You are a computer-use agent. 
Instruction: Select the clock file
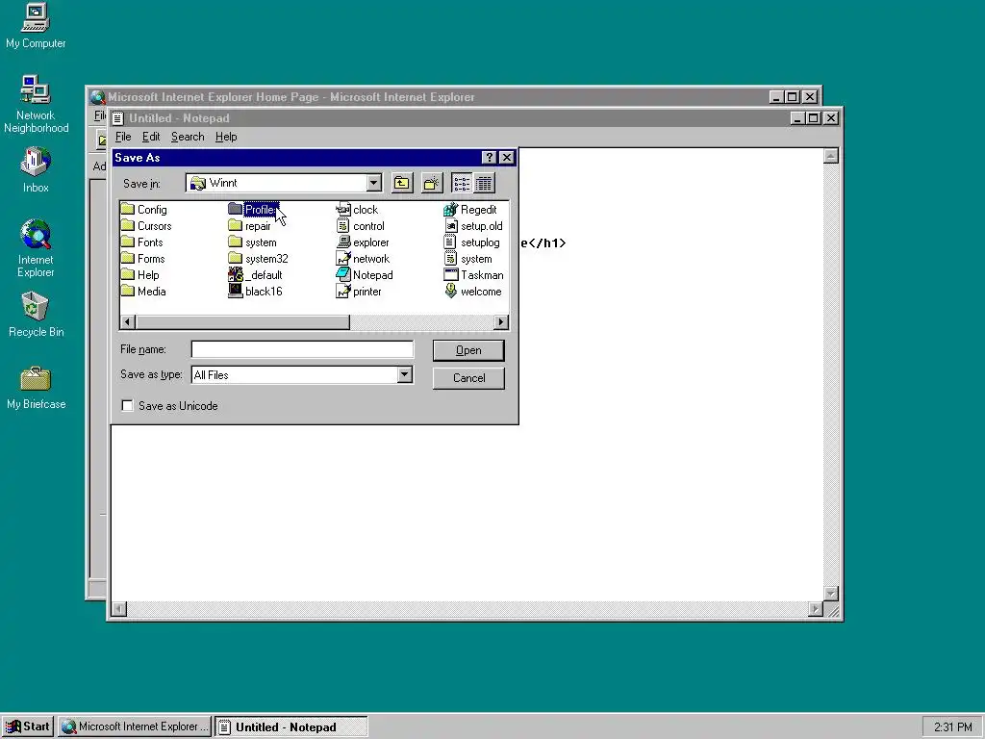357,209
